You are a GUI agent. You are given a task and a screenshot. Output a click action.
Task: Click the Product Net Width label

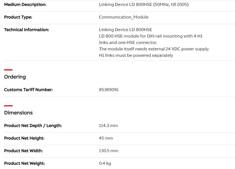pyautogui.click(x=23, y=151)
